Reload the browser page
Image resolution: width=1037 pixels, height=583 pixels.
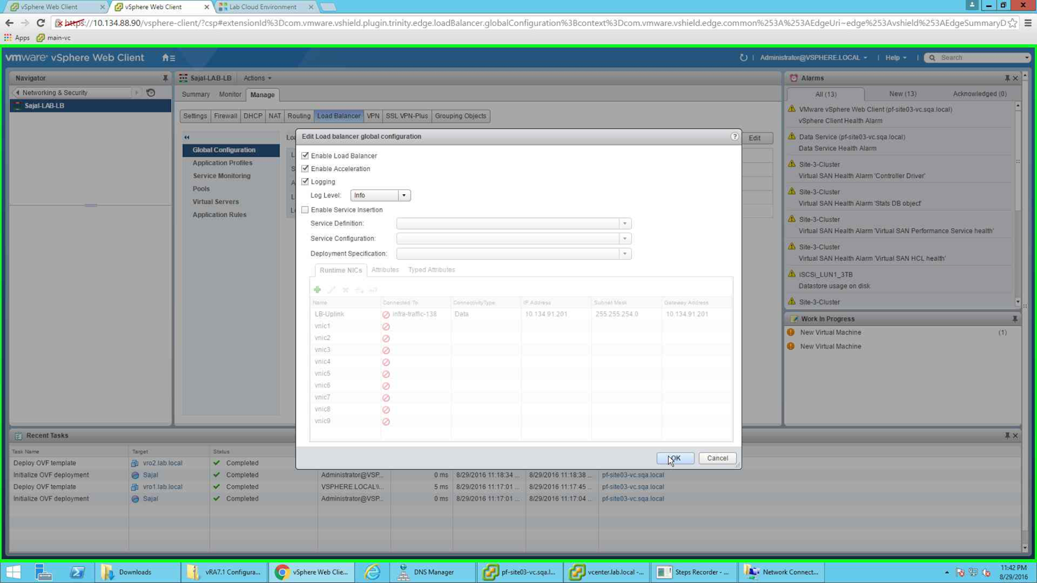point(40,23)
